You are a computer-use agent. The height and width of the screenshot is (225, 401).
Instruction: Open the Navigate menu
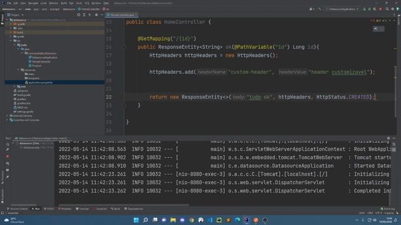pos(33,3)
